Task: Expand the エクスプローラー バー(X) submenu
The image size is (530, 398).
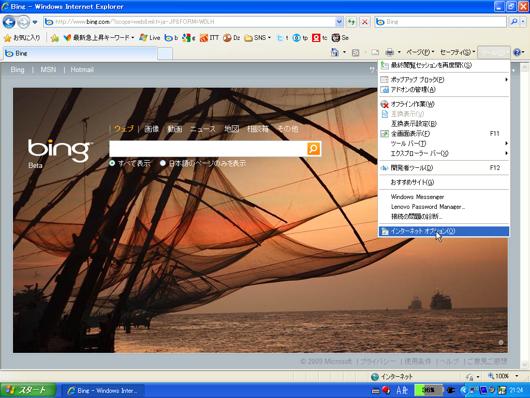Action: point(444,153)
